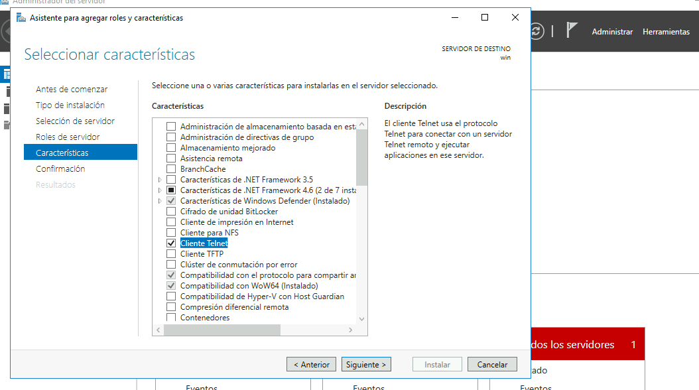Expand Características de .NET Framework 3.5
The width and height of the screenshot is (699, 390).
pos(160,180)
